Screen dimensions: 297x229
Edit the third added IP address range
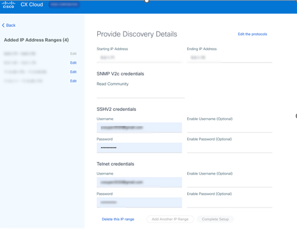coord(73,72)
